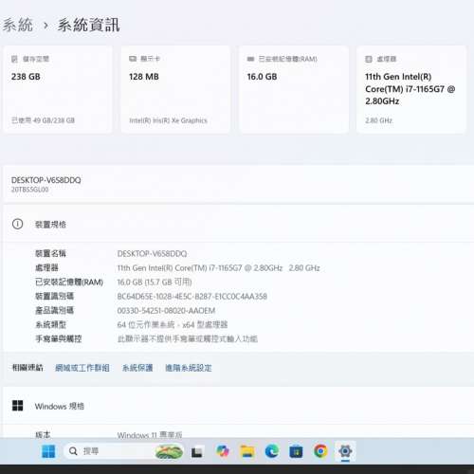
Task: Click the info icon beside 裝置規格
Action: point(17,224)
